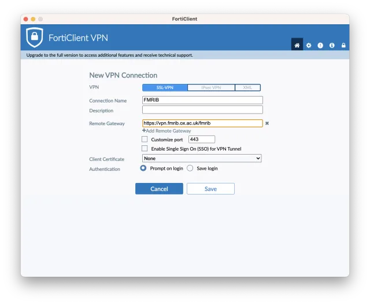Select Prompt on login option
370x304 pixels.
point(143,168)
